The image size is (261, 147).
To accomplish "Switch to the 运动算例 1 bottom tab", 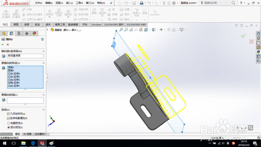I will (x=40, y=134).
